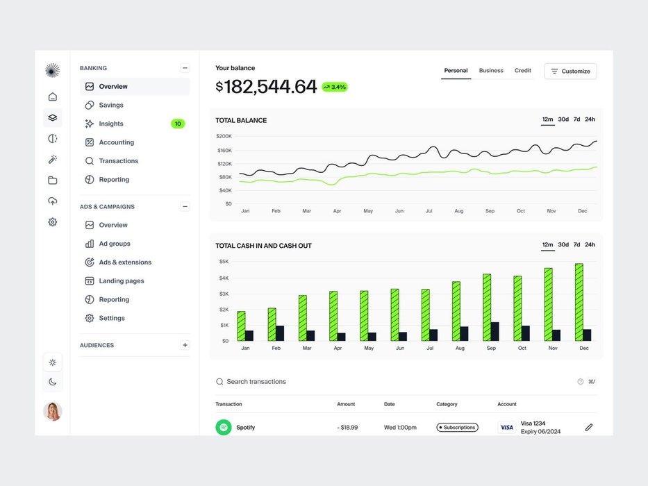Select the layers stack icon in sidebar
This screenshot has height=486, width=648.
[x=53, y=118]
